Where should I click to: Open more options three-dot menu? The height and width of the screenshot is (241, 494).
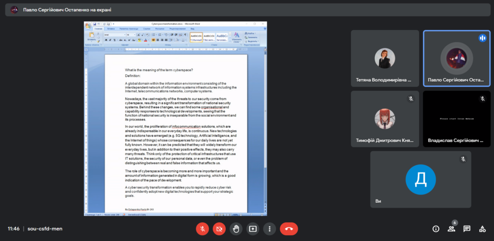point(269,228)
